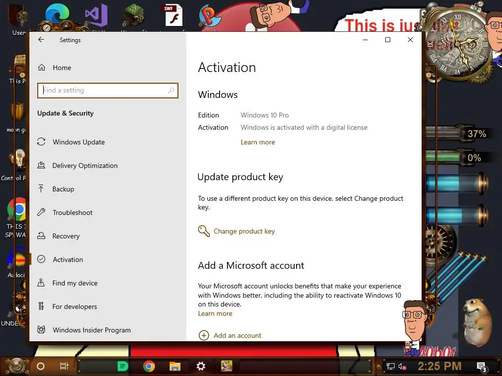Click the For developers tools icon
502x376 pixels.
point(41,306)
